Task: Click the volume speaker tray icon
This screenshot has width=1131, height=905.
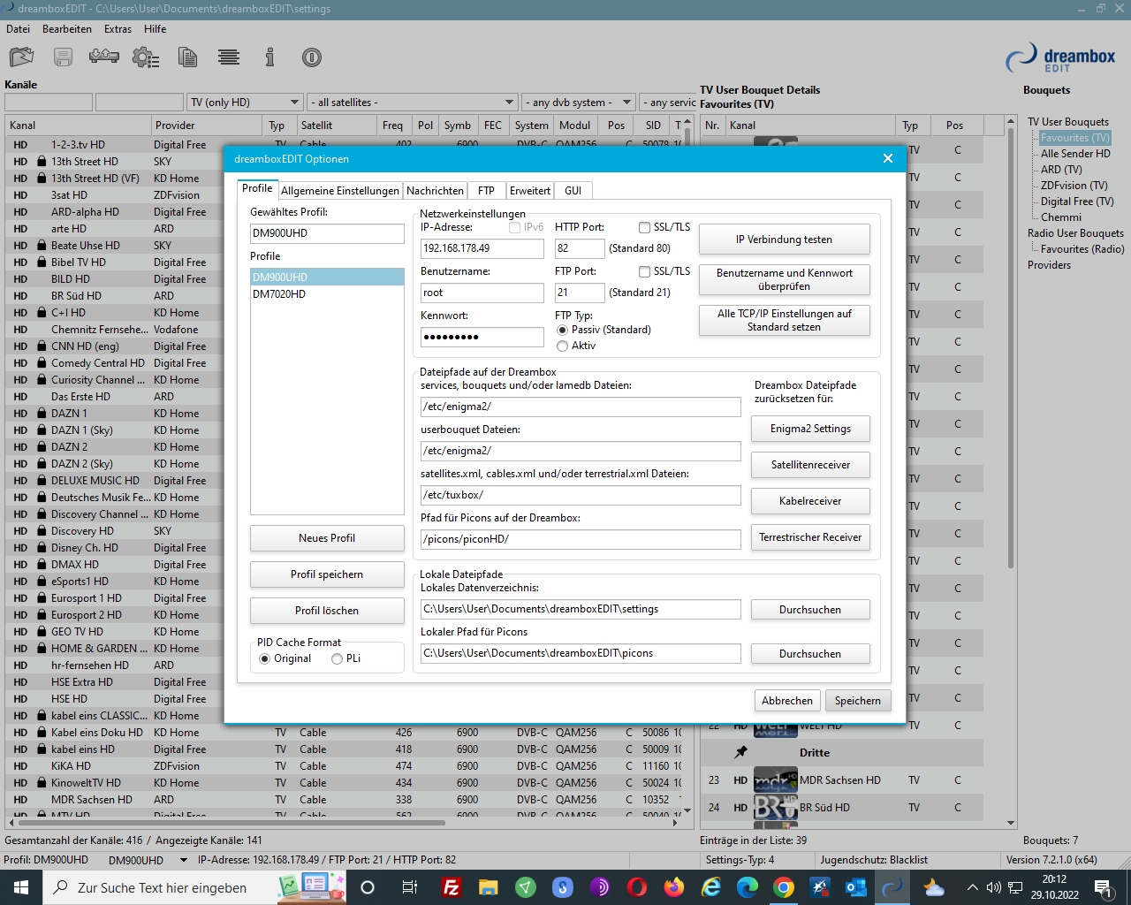Action: [993, 887]
